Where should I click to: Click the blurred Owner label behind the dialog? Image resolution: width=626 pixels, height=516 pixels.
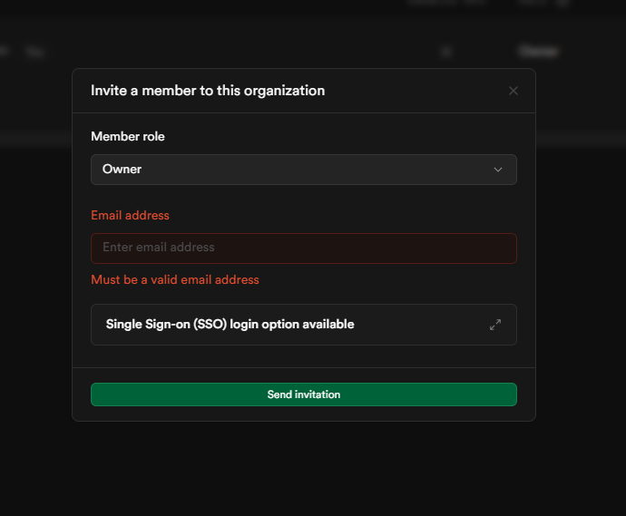pos(538,52)
